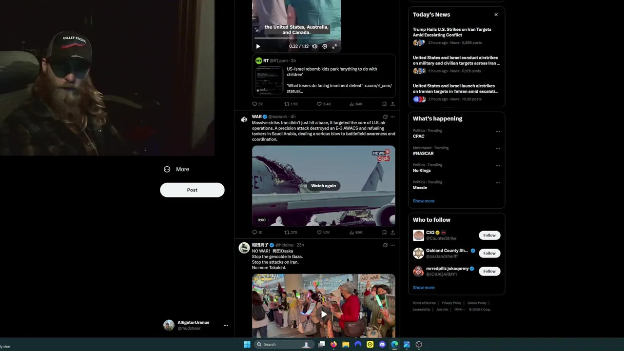Screen dimensions: 624x351
Task: View analytics for the 84K views post
Action: pyautogui.click(x=356, y=104)
